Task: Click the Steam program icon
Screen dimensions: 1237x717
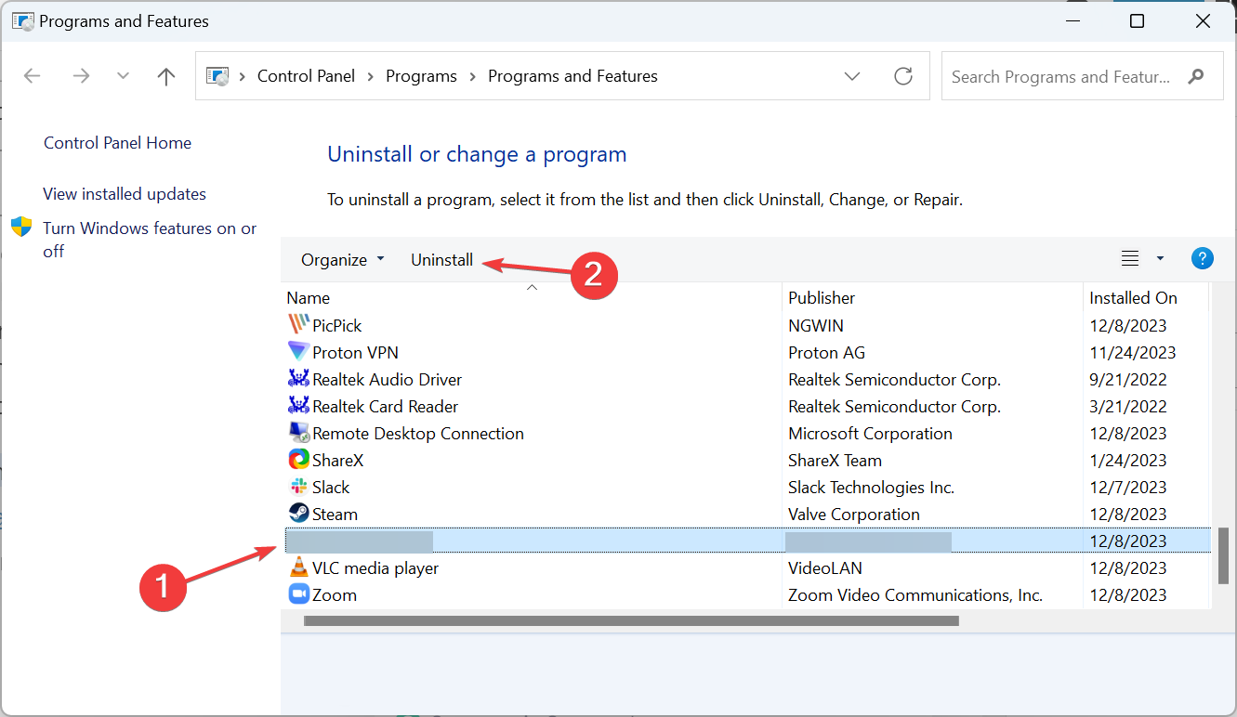Action: click(298, 514)
